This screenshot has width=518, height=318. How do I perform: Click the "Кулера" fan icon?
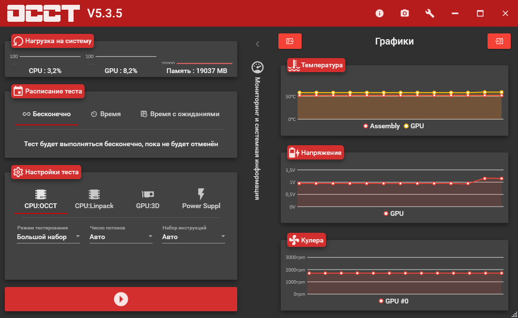tap(294, 240)
